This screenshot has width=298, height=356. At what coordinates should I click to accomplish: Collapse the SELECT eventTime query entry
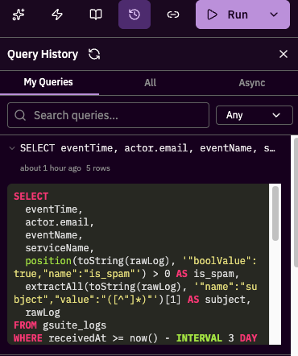click(12, 148)
